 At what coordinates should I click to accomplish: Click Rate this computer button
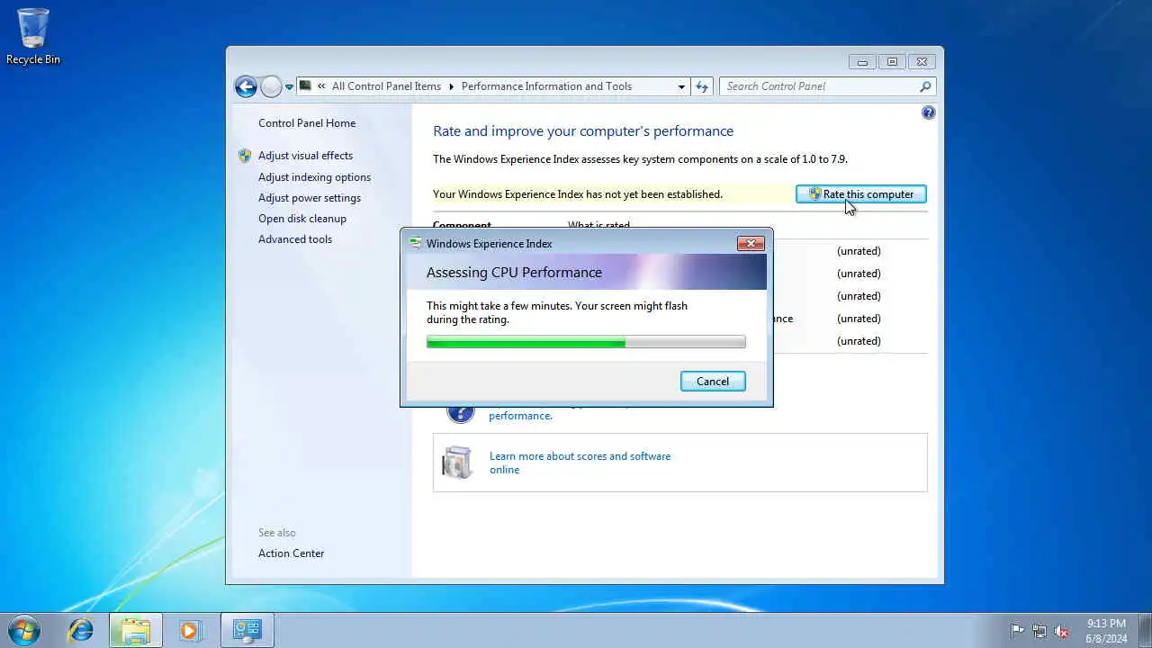pyautogui.click(x=860, y=194)
